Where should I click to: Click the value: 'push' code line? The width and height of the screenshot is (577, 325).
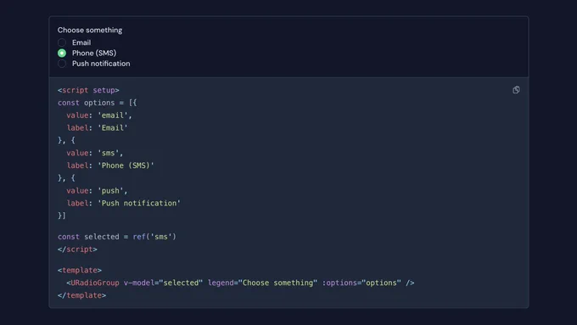coord(97,191)
